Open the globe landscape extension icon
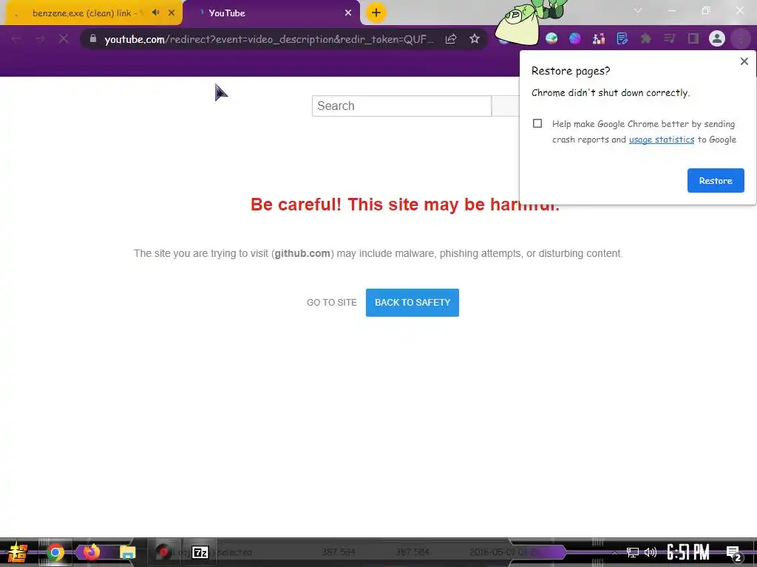The image size is (757, 567). click(551, 38)
